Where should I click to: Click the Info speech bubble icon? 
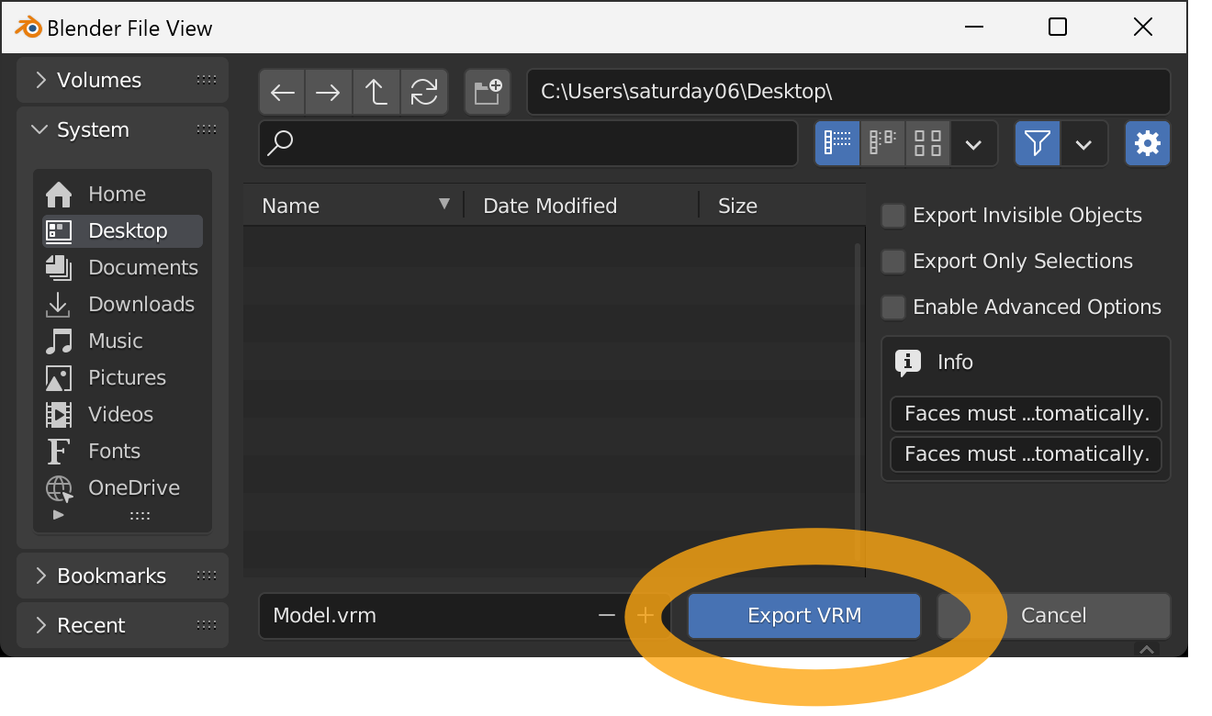(908, 364)
